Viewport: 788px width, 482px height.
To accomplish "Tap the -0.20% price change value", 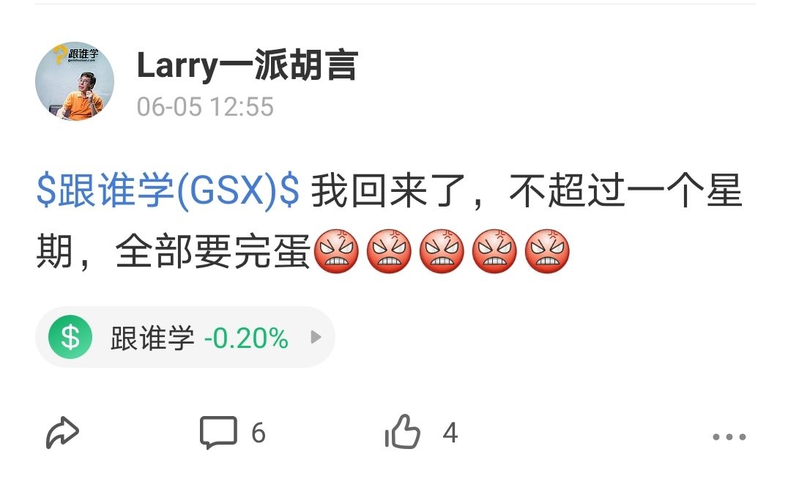I will (246, 338).
